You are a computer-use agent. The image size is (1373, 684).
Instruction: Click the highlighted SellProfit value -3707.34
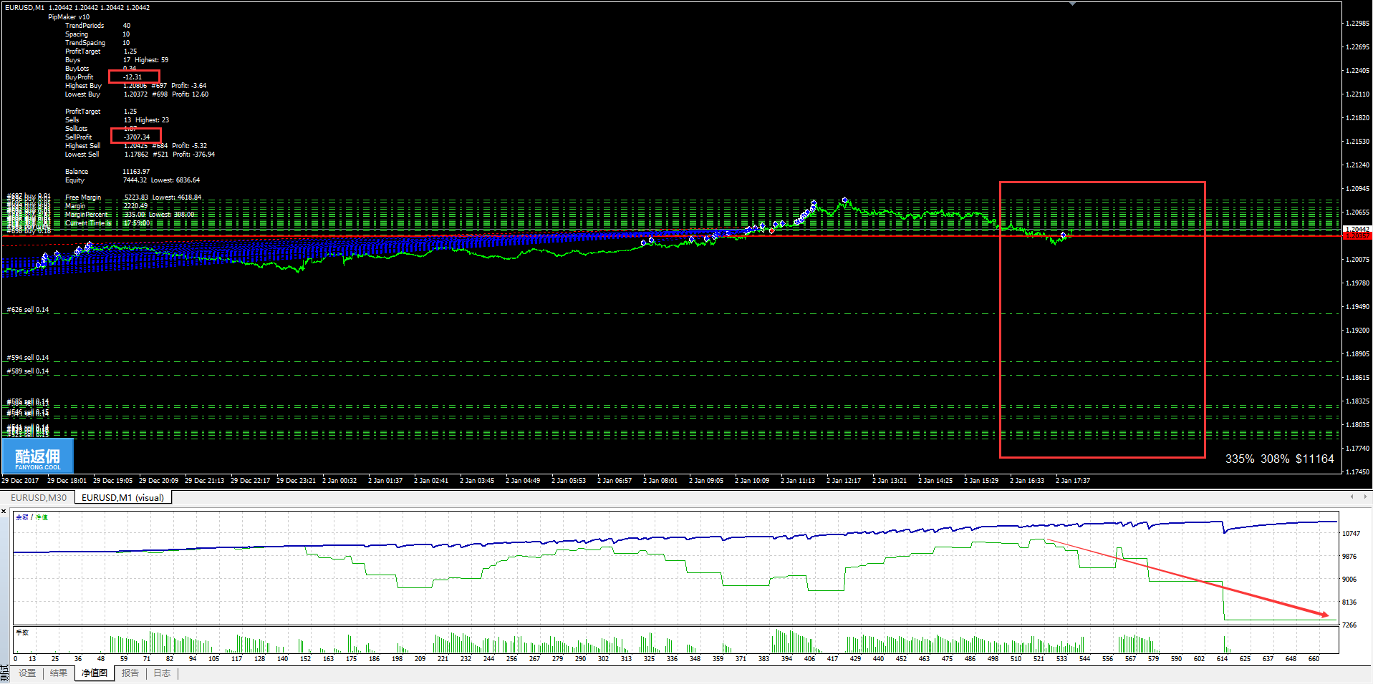pyautogui.click(x=136, y=137)
